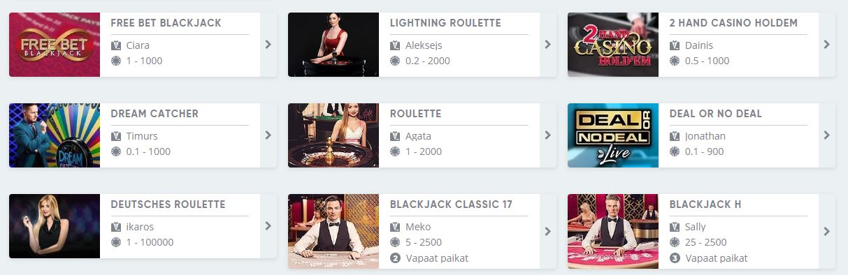Open the Dream Catcher game thumbnail
The width and height of the screenshot is (848, 275).
pyautogui.click(x=55, y=135)
